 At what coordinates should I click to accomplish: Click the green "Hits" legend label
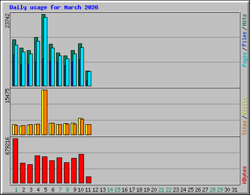click(244, 20)
